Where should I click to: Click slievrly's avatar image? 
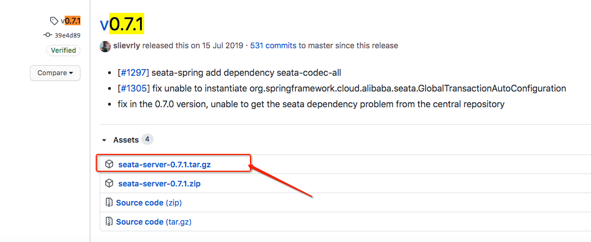tap(105, 47)
